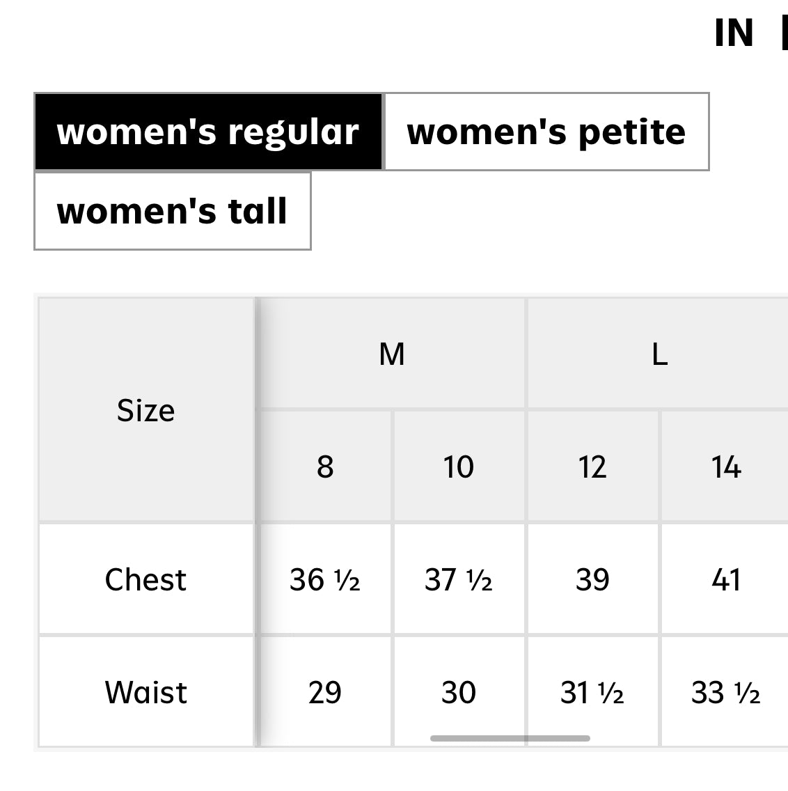
Task: Click the size 8 cell
Action: click(325, 467)
